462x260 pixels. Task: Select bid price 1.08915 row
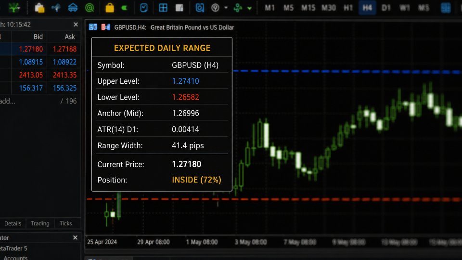click(31, 62)
